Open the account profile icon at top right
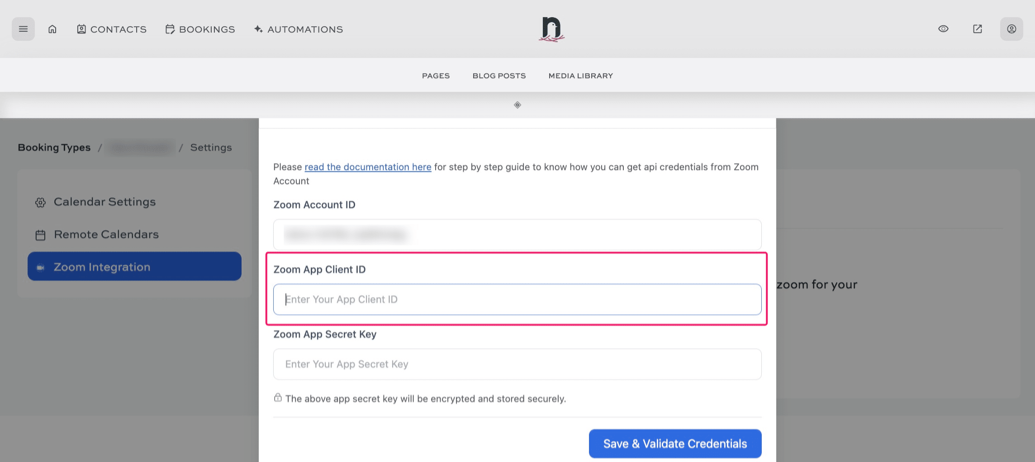Viewport: 1035px width, 462px height. (1011, 28)
